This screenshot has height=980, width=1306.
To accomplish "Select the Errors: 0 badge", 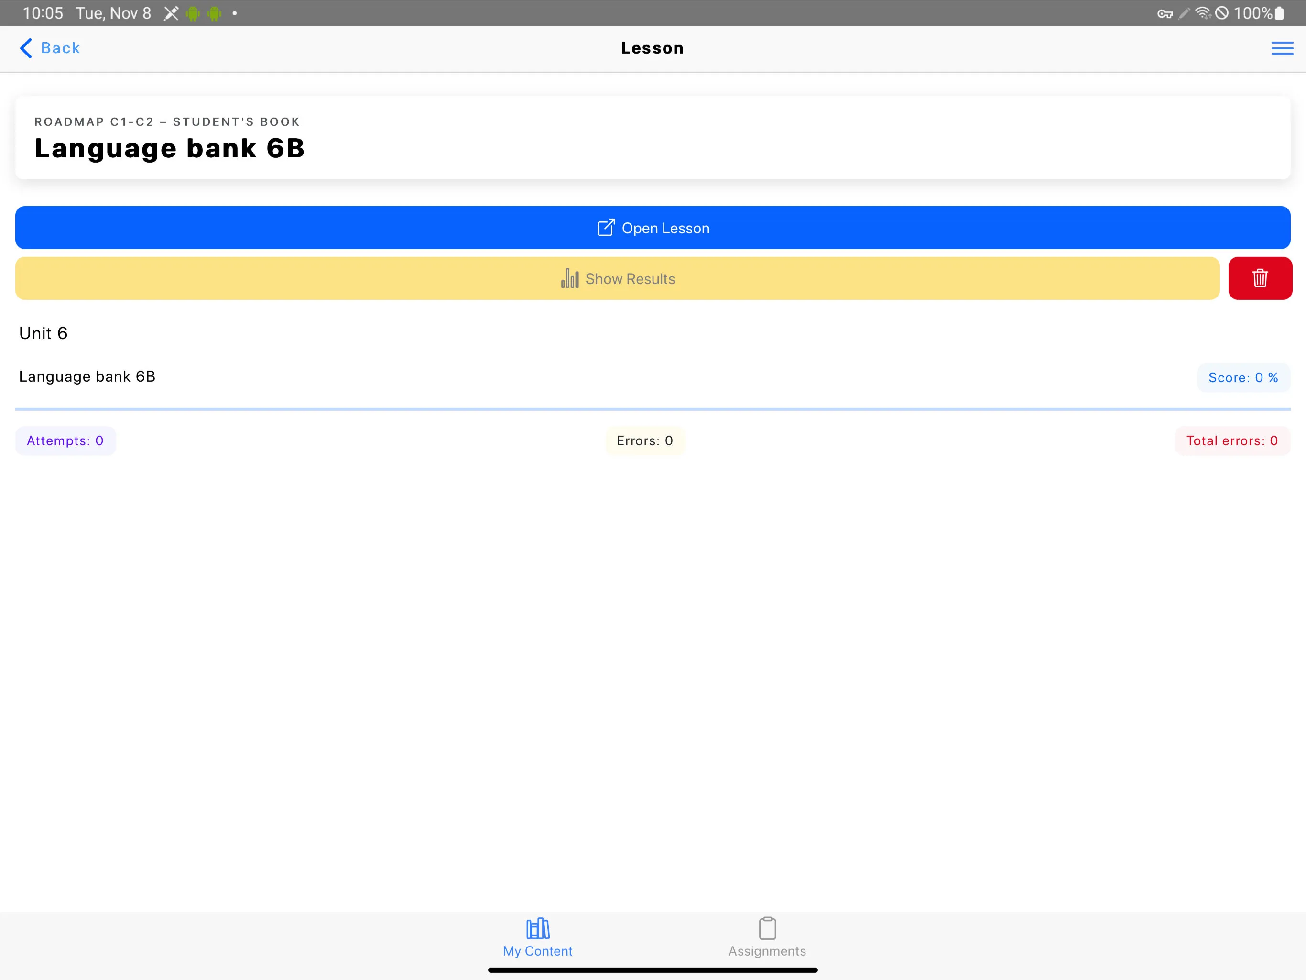I will (645, 440).
